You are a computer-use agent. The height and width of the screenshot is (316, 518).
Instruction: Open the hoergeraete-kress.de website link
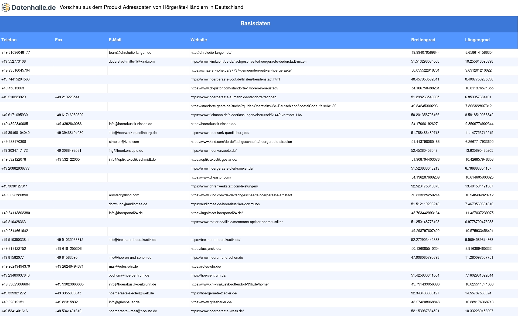[x=217, y=311]
